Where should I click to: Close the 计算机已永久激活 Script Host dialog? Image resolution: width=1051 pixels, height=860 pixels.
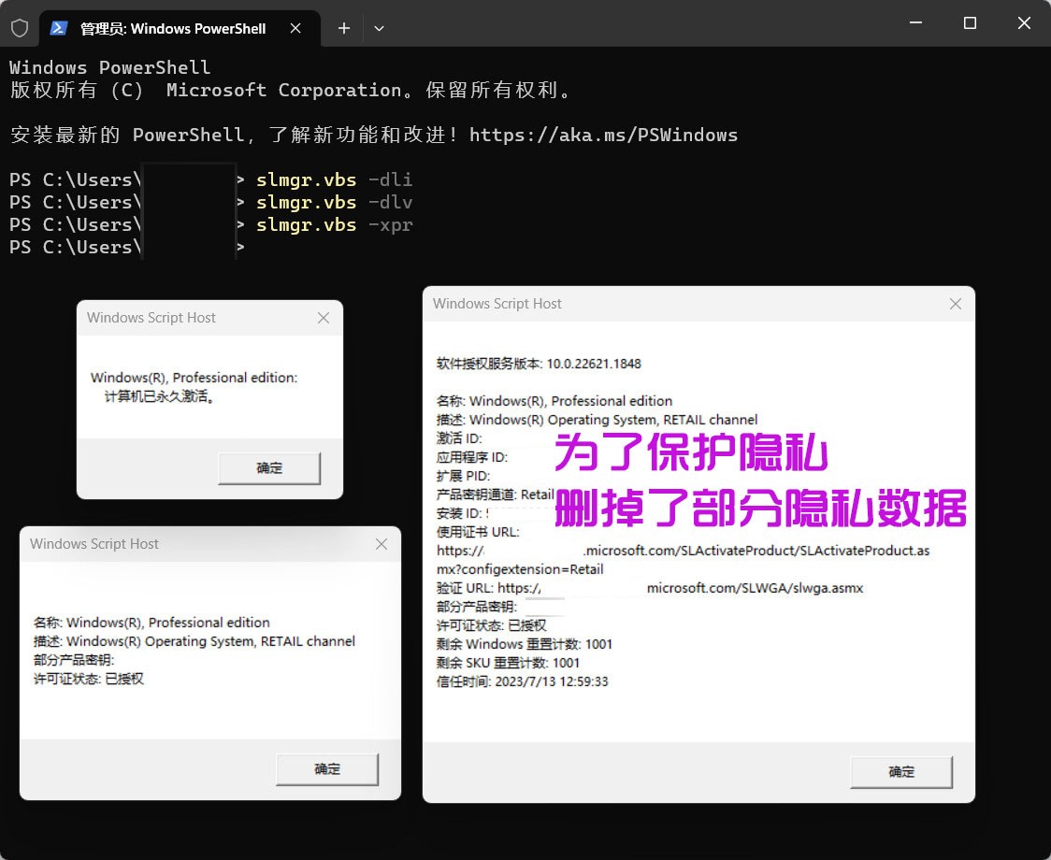coord(324,318)
